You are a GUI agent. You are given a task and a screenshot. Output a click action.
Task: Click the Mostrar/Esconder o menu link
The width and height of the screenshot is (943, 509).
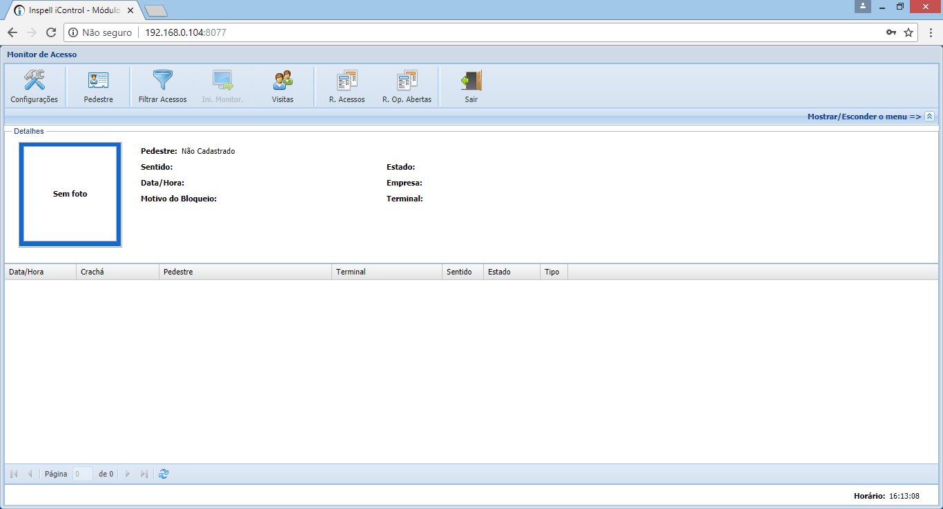click(x=864, y=117)
